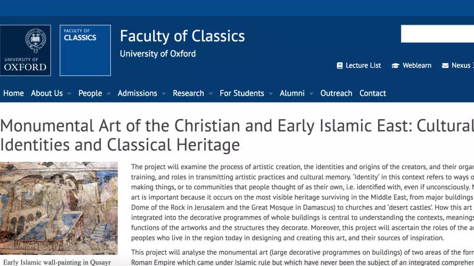Expand the For Students dropdown arrow
The width and height of the screenshot is (474, 266).
(270, 94)
